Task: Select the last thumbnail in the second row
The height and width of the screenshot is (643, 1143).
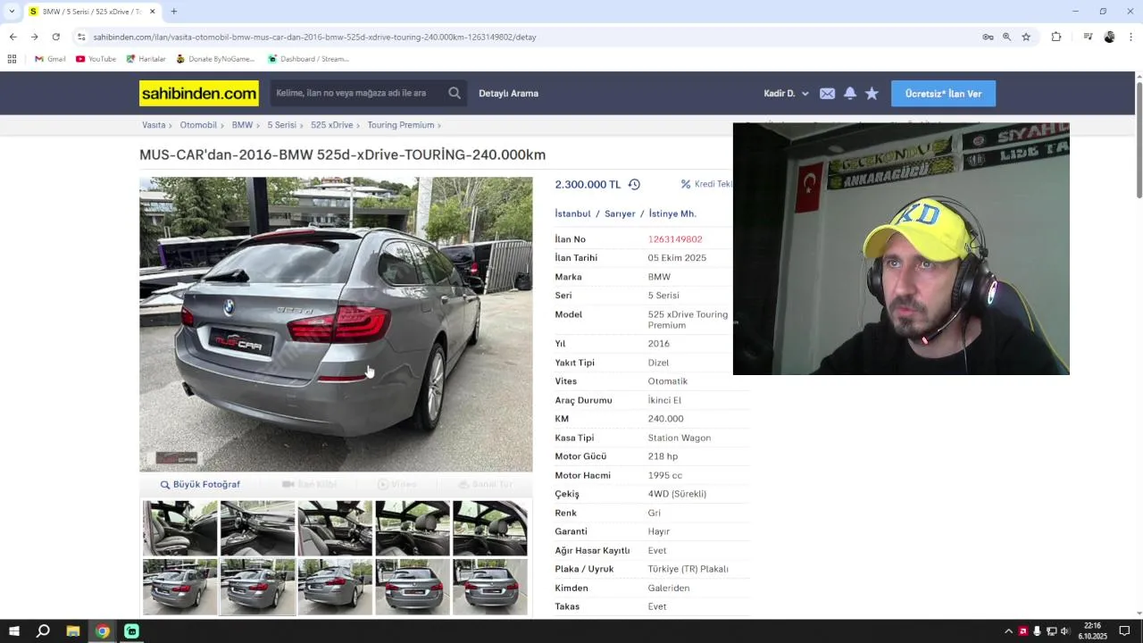Action: [x=490, y=587]
